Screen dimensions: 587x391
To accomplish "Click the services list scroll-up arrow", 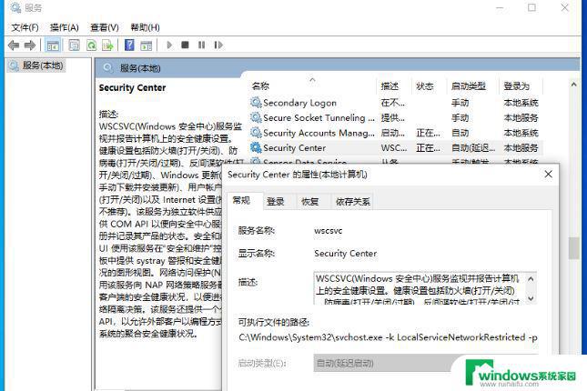I will (573, 85).
